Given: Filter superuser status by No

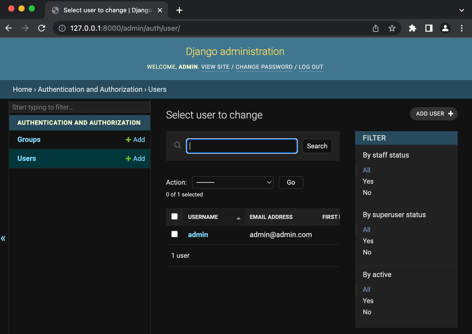Looking at the screenshot, I should [367, 252].
